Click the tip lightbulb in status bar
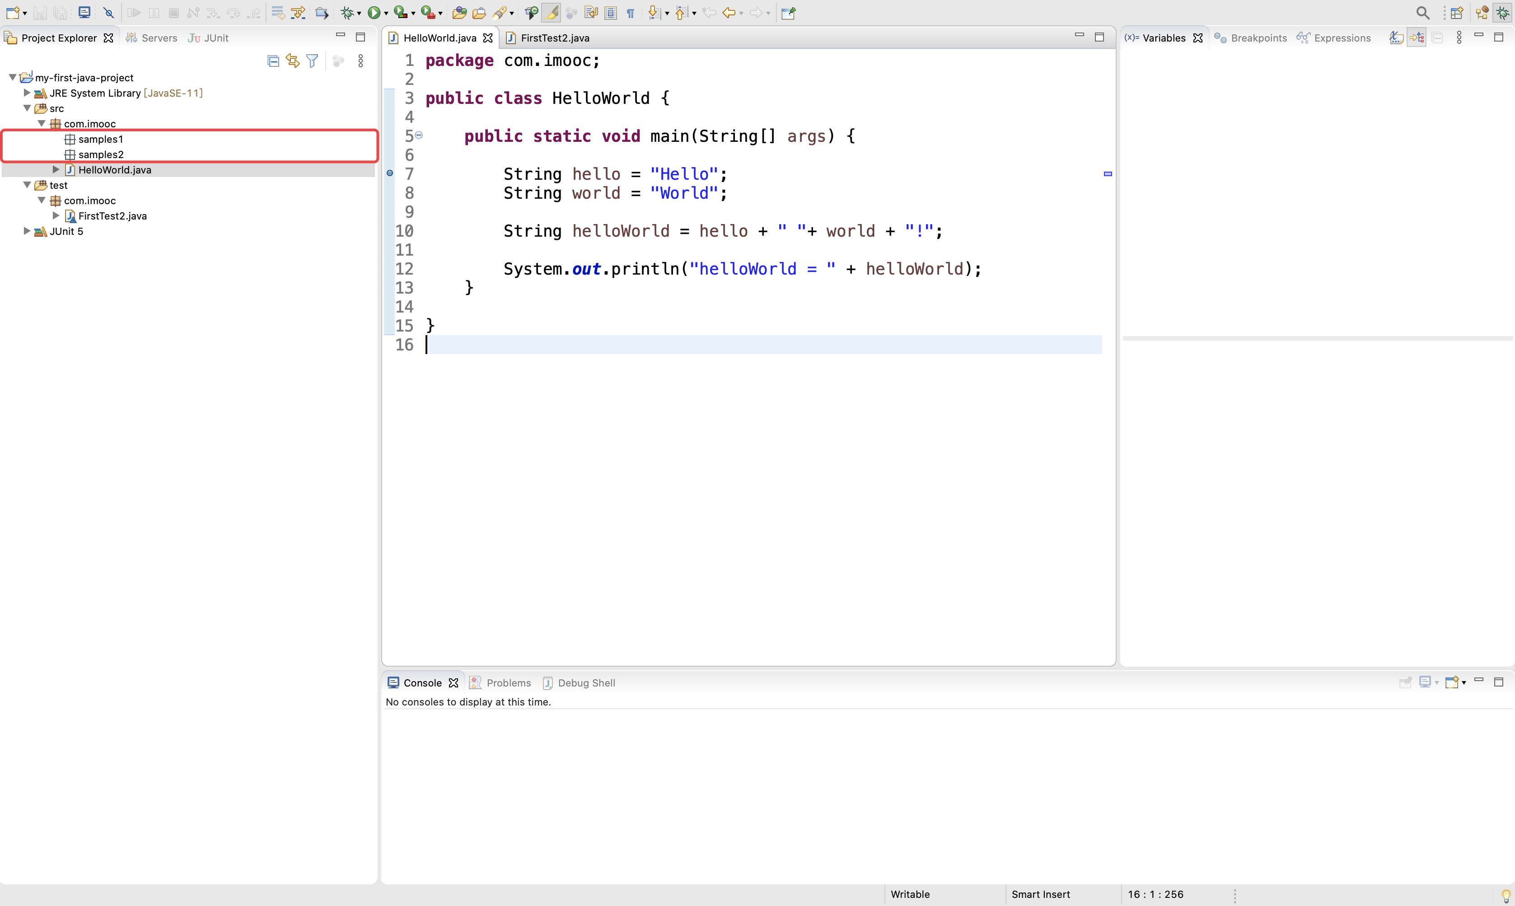 pyautogui.click(x=1506, y=896)
